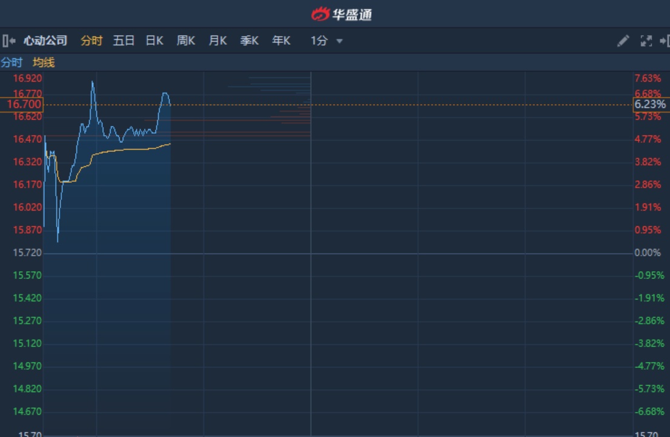670x437 pixels.
Task: Show the 月K chart
Action: click(x=217, y=41)
